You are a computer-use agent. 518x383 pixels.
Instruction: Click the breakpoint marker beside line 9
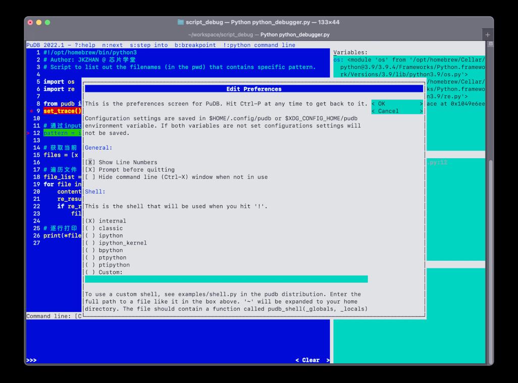pos(30,111)
